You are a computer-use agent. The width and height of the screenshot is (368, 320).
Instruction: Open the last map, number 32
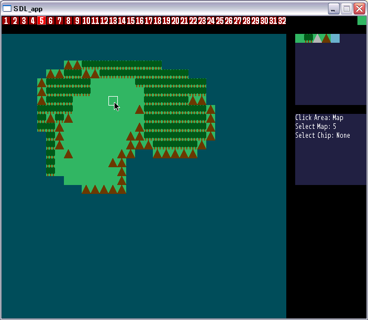282,21
